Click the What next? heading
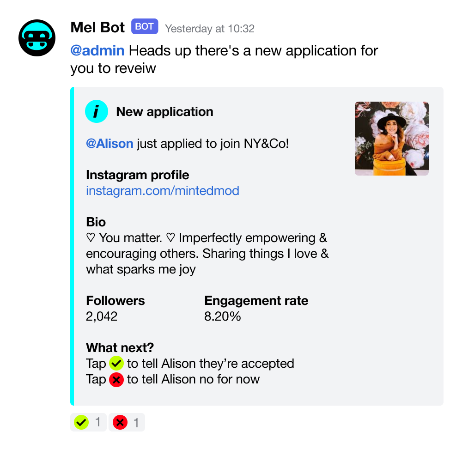This screenshot has height=462, width=462. click(120, 348)
